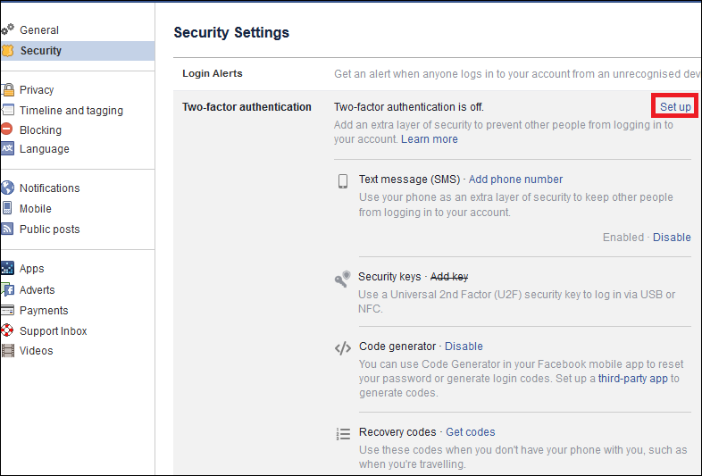Open the Language settings page
The height and width of the screenshot is (476, 702).
point(44,149)
